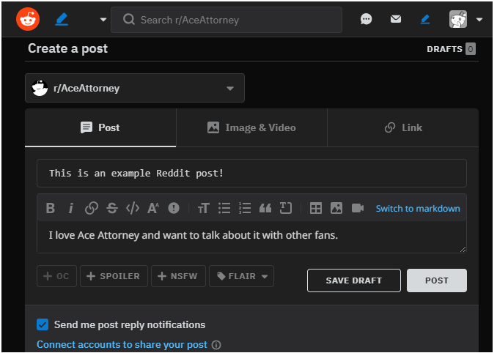This screenshot has width=497, height=353.
Task: Open the chat bubble icon
Action: [x=366, y=19]
